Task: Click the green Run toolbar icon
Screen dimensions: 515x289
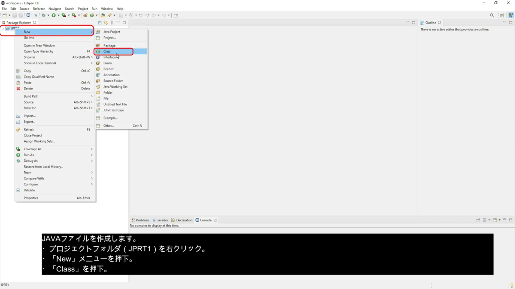Action: (x=54, y=15)
